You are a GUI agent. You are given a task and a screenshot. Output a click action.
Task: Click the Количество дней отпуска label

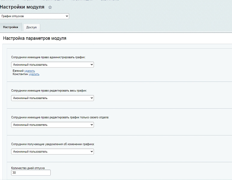[x=28, y=168]
